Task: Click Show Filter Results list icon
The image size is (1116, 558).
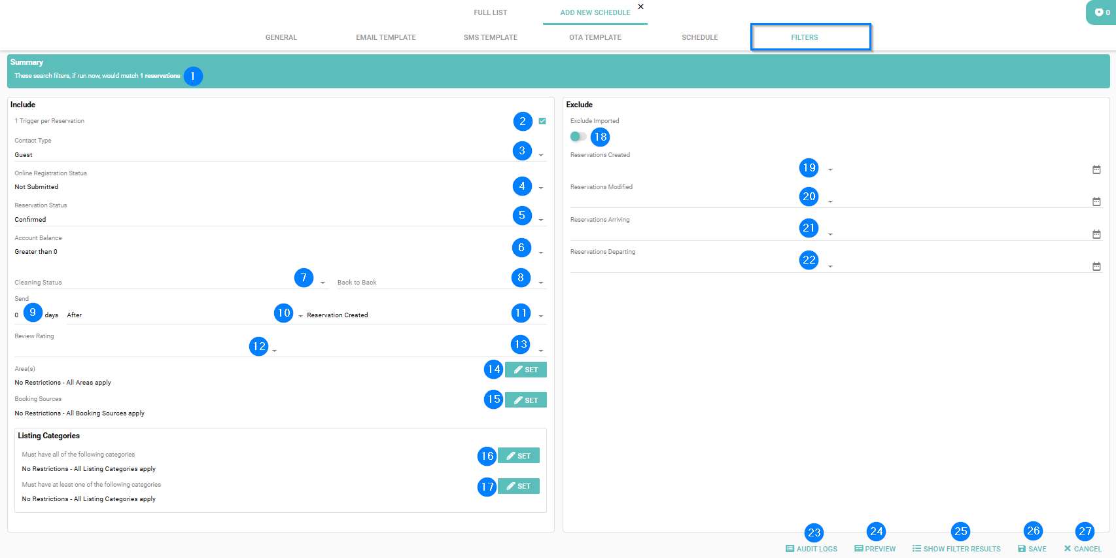Action: [x=916, y=549]
